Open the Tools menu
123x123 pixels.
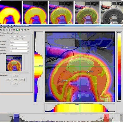click(x=8, y=27)
